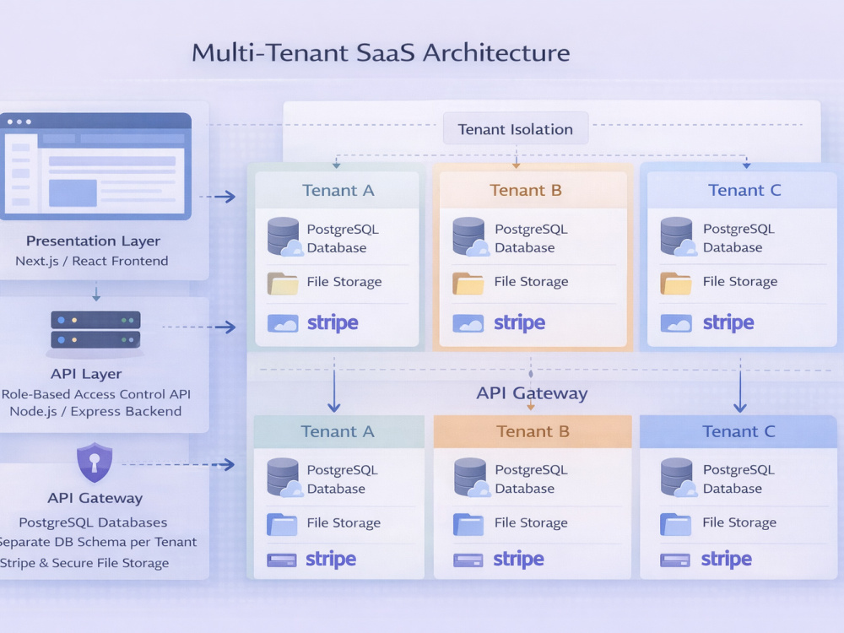Viewport: 844px width, 633px height.
Task: Select Tenant B header below central API Gateway
Action: coord(533,431)
